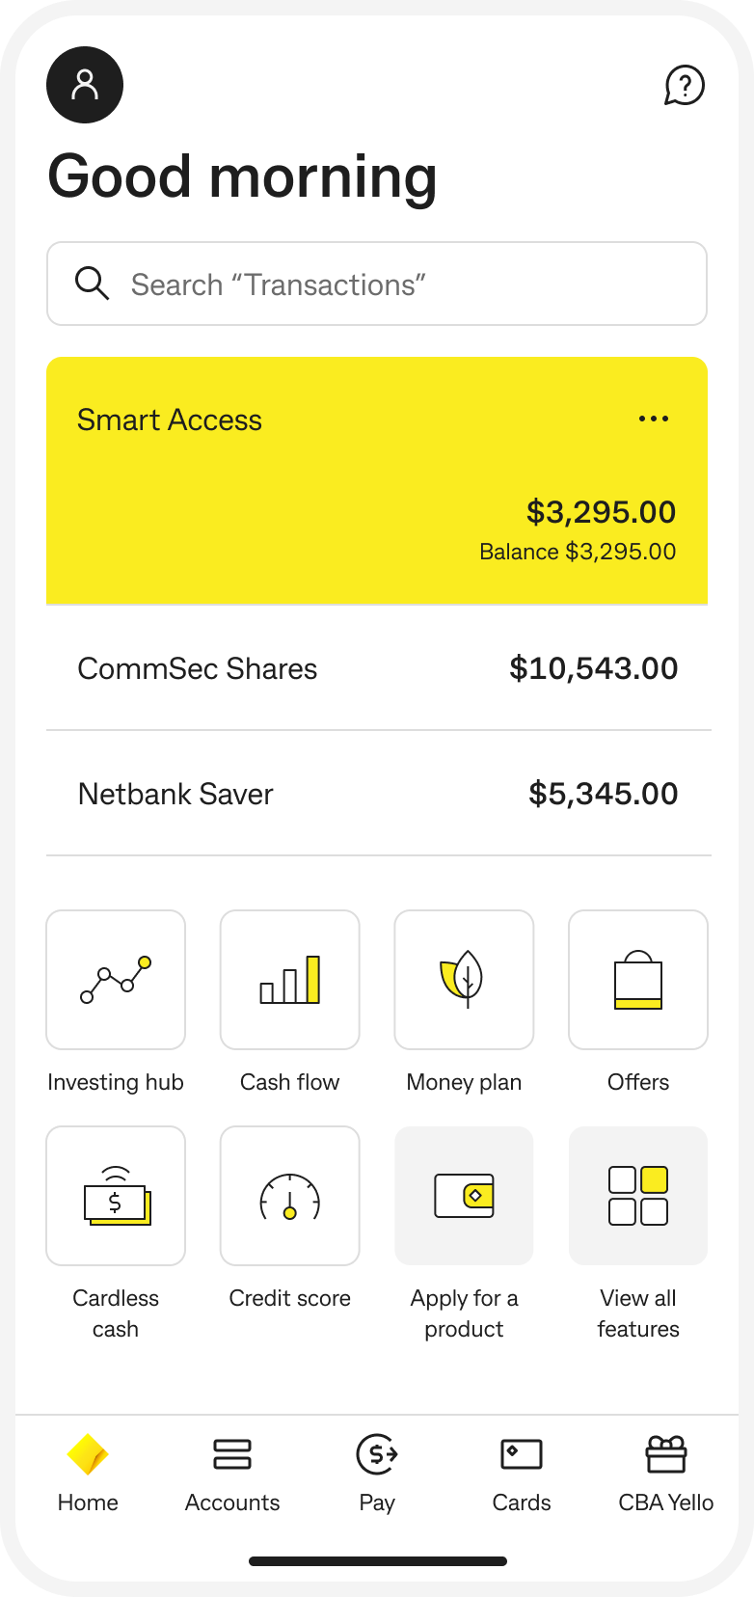Open the profile avatar icon
754x1597 pixels.
[x=85, y=85]
